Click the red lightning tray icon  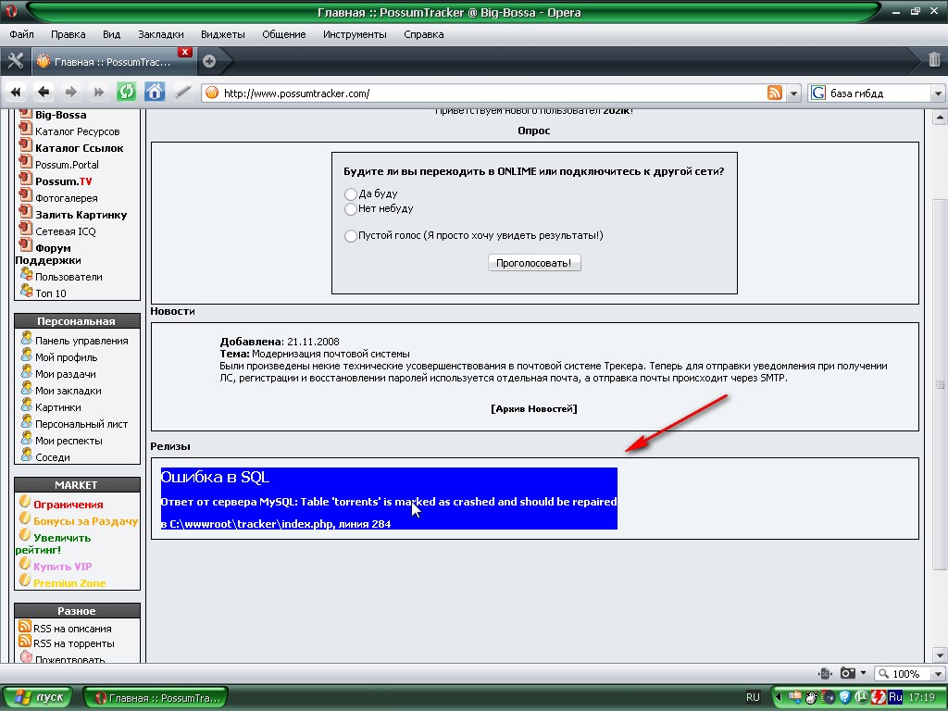(x=879, y=697)
